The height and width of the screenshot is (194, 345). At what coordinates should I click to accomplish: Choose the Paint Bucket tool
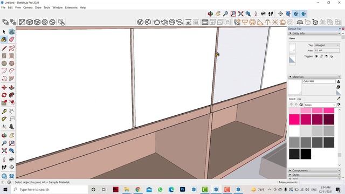(x=4, y=39)
